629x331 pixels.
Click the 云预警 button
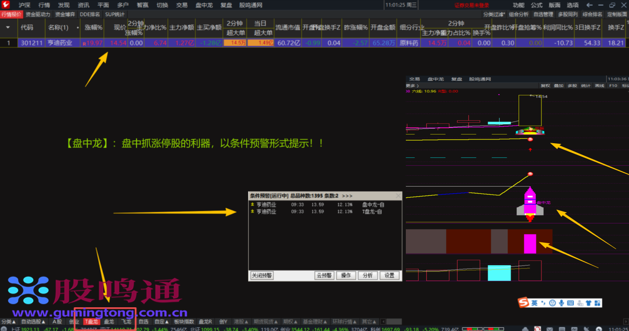click(324, 275)
